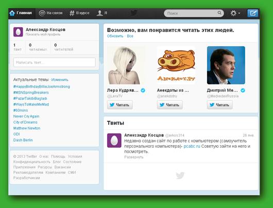
Task: Click Дмитрий Медведев profile photo
Action: coord(226,65)
